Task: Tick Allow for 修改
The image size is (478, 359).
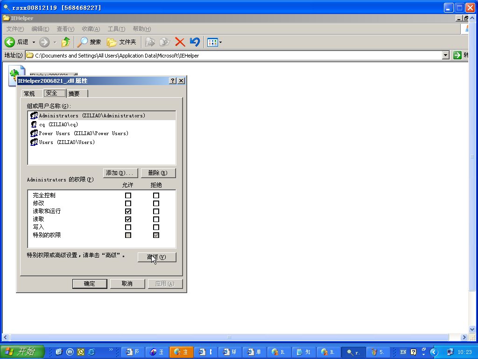Action: [128, 203]
